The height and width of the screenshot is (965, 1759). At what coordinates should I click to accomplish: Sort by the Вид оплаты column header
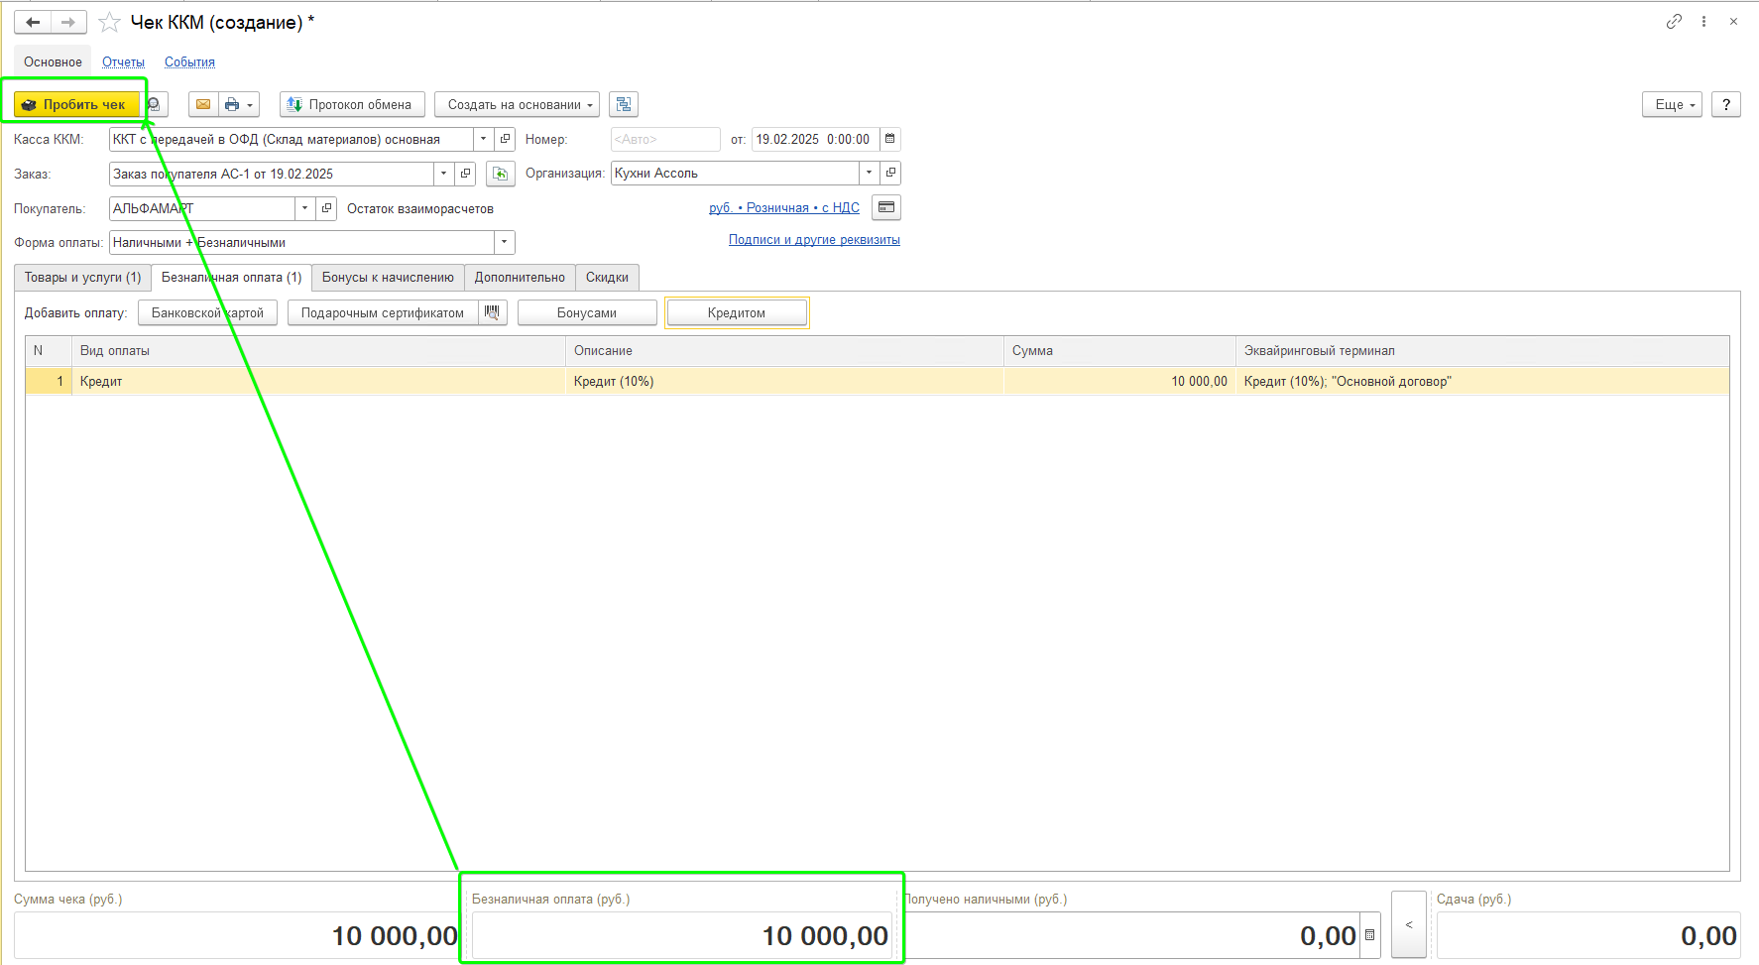click(318, 351)
